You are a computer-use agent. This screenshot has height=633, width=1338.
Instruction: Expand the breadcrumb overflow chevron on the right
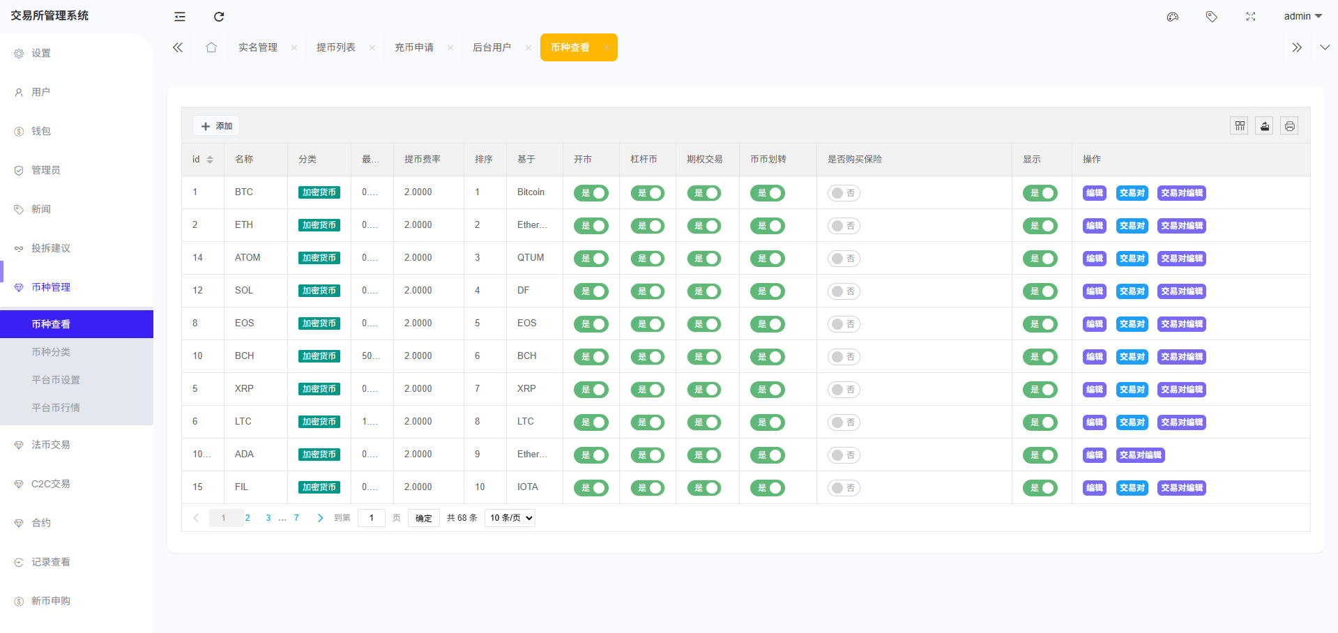pos(1296,47)
